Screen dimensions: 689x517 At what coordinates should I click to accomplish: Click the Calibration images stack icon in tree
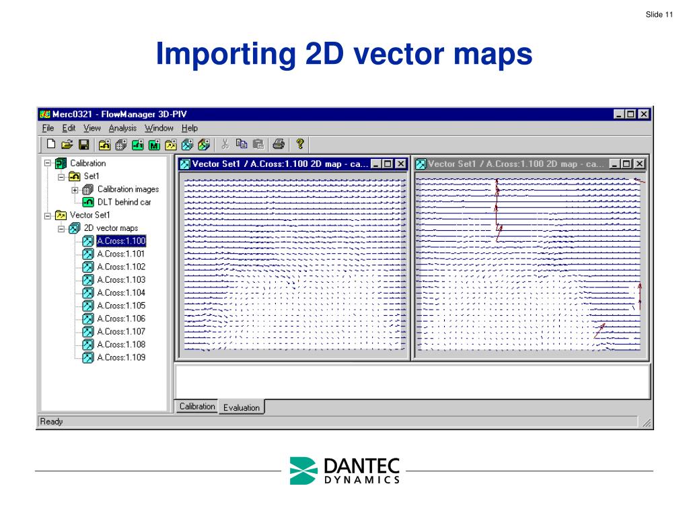[x=88, y=189]
